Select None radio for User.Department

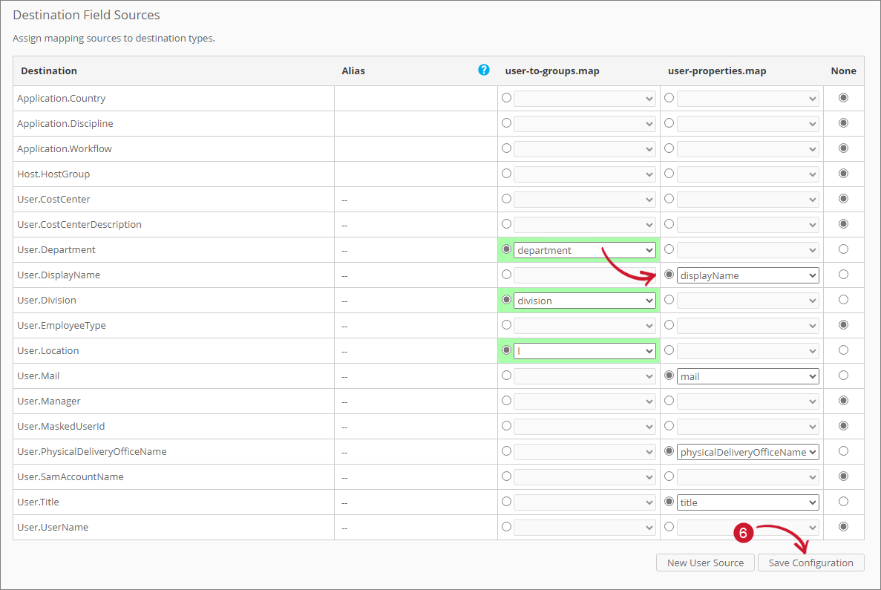843,249
